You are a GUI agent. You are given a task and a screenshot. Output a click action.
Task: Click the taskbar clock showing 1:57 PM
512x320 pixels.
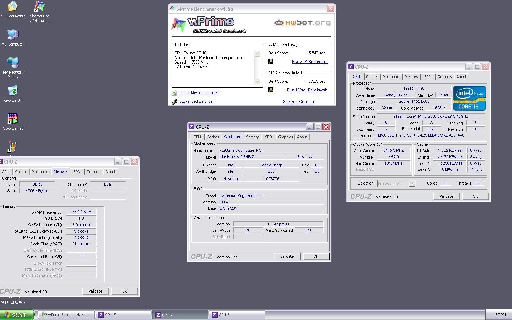click(498, 315)
